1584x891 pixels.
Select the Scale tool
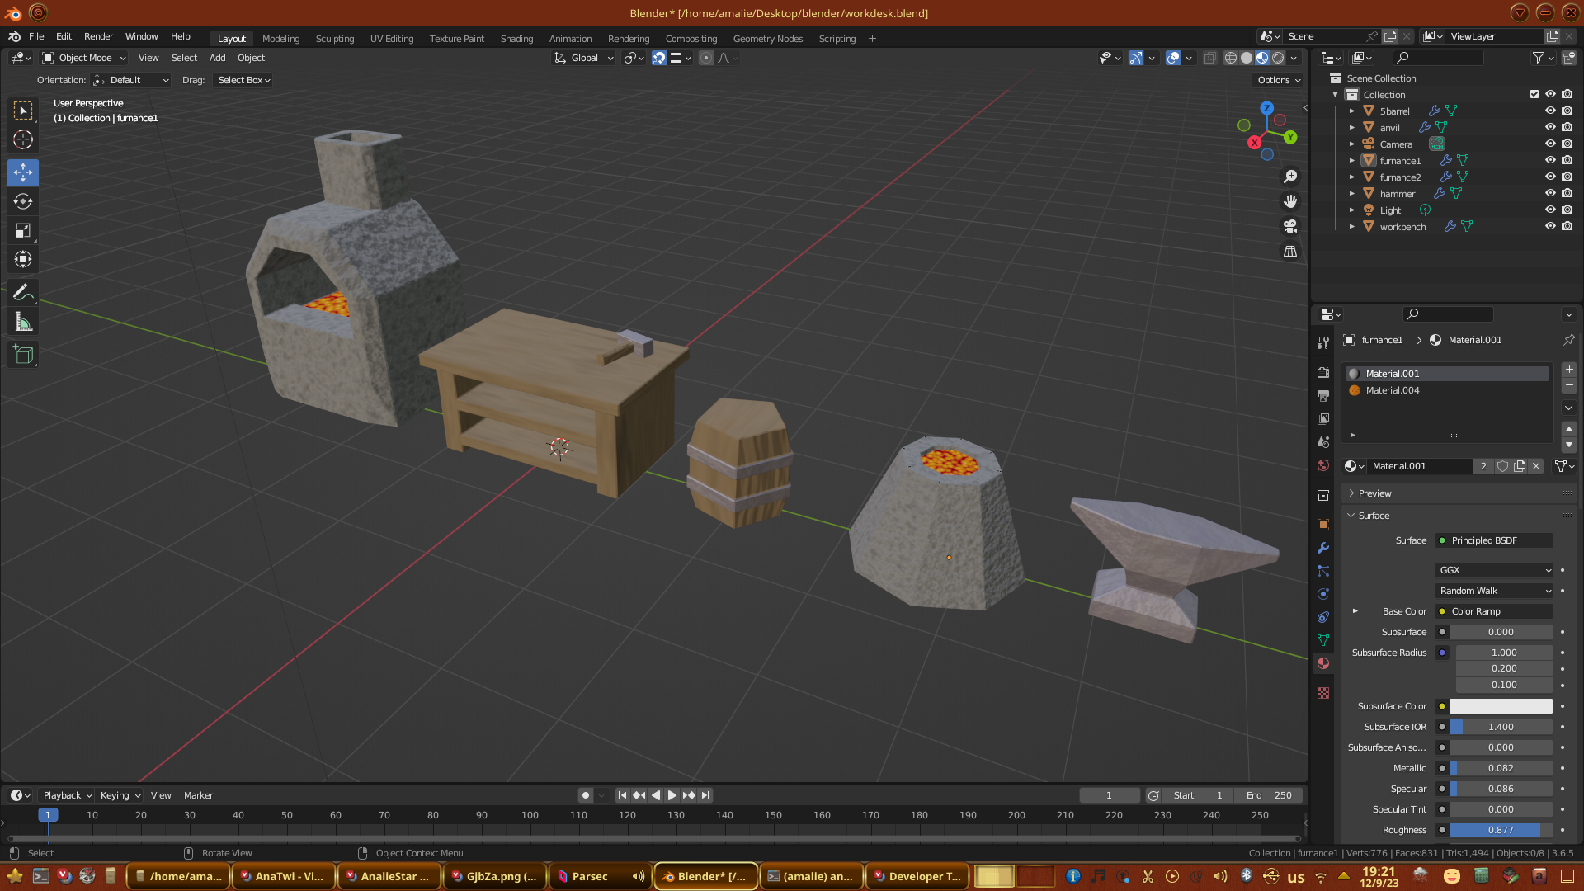[x=23, y=231]
